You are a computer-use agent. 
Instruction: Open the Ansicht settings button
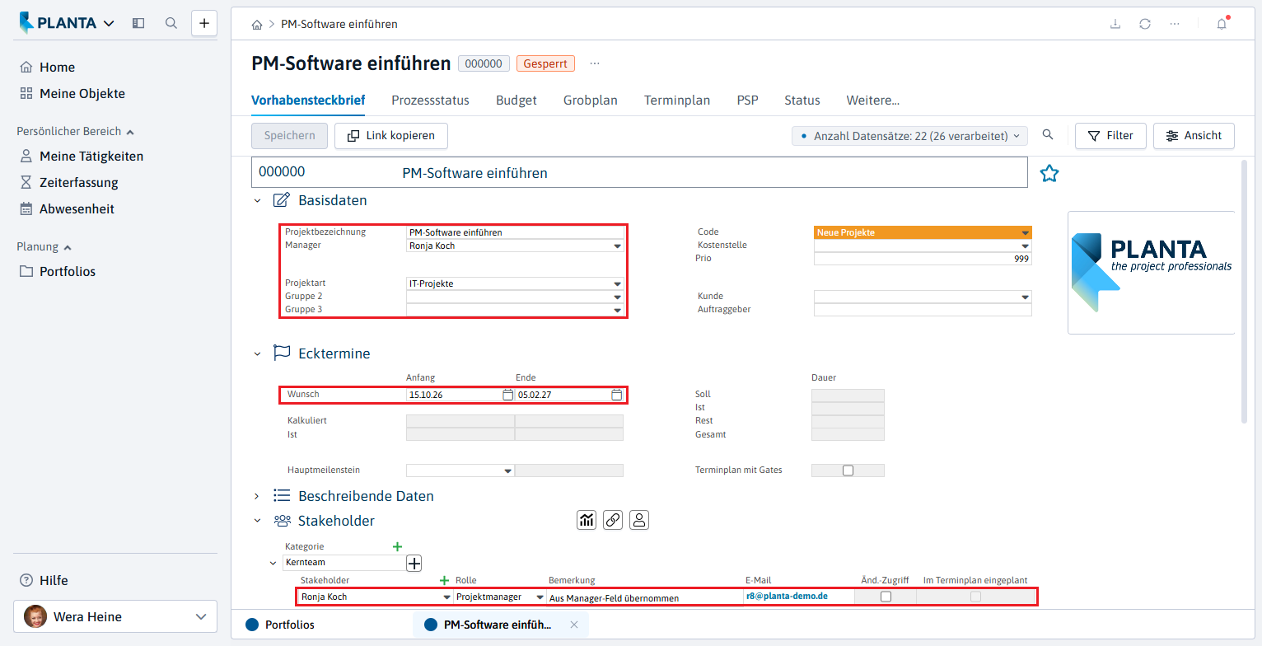(1194, 136)
